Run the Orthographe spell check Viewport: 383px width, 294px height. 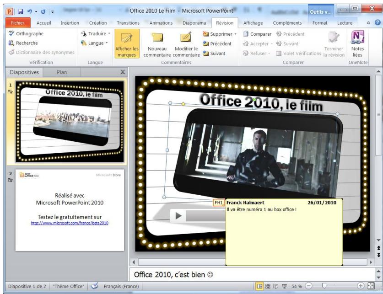(x=26, y=33)
